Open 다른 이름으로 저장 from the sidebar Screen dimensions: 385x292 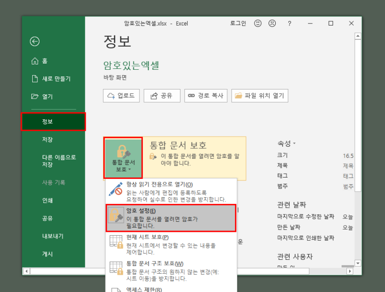tap(53, 161)
